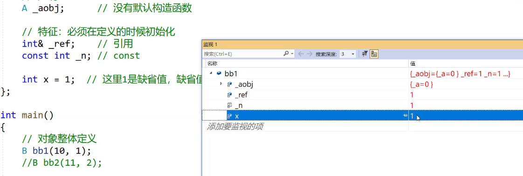Select the _n watch row name
The width and height of the screenshot is (523, 176).
click(239, 106)
